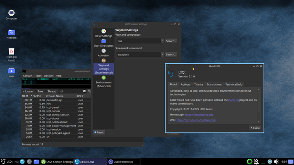Select the lxqt-notificationd process row
The image size is (294, 165).
[56, 122]
